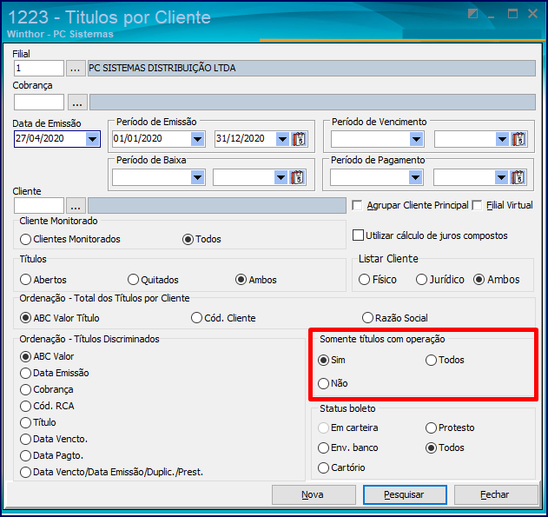Select Env. banco boleto status

324,447
